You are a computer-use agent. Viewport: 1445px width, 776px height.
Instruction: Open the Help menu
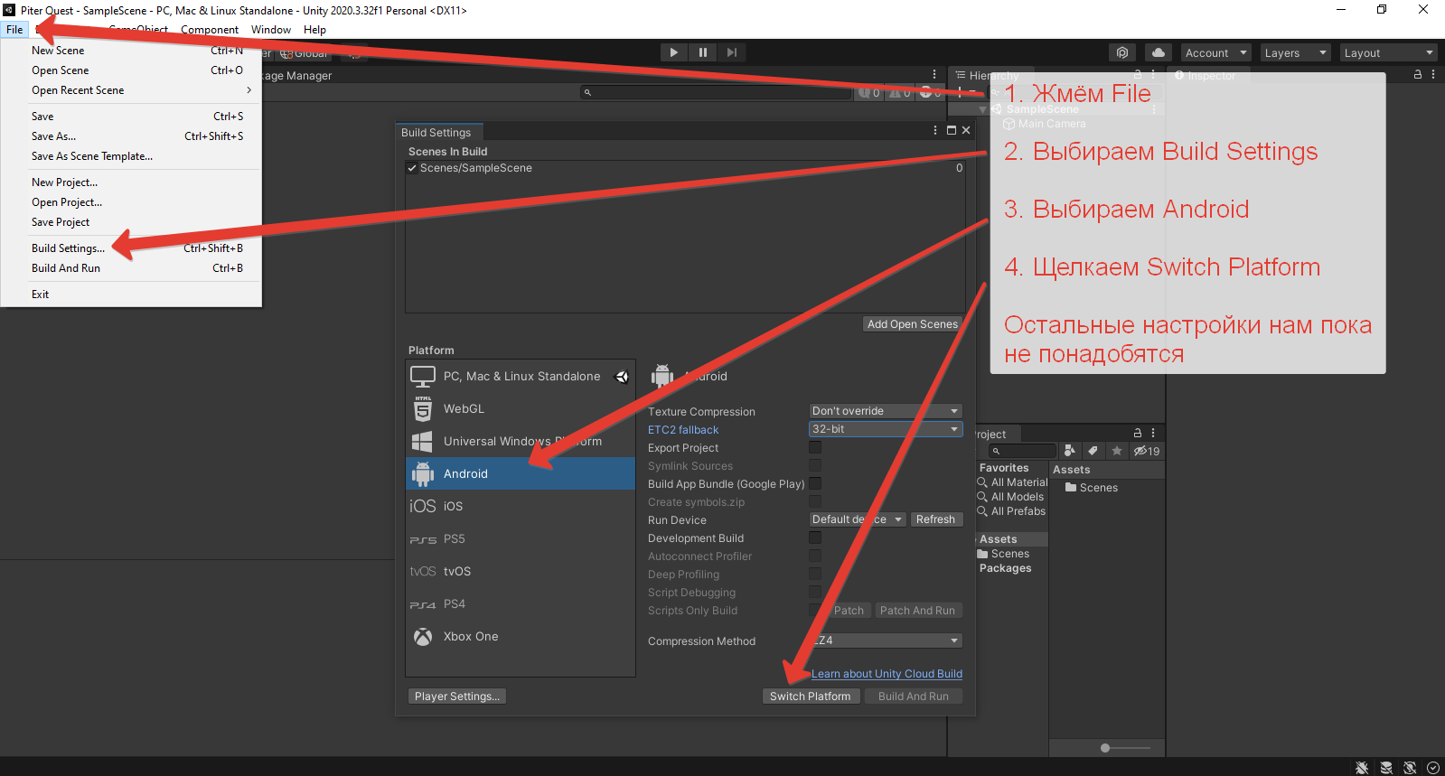(314, 30)
